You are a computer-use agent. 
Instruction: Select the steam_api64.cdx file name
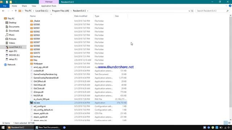coord(41,113)
